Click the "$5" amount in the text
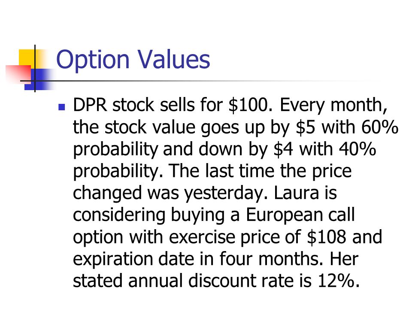The width and height of the screenshot is (412, 309). click(305, 127)
